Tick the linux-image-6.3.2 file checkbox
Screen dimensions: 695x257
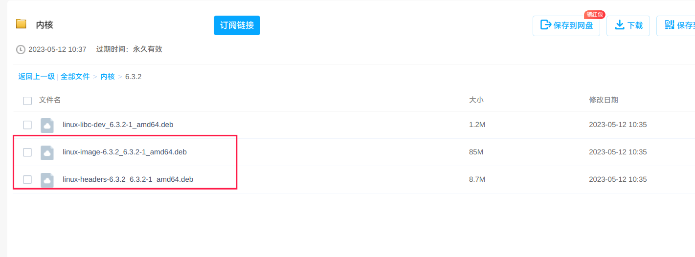[x=27, y=152]
